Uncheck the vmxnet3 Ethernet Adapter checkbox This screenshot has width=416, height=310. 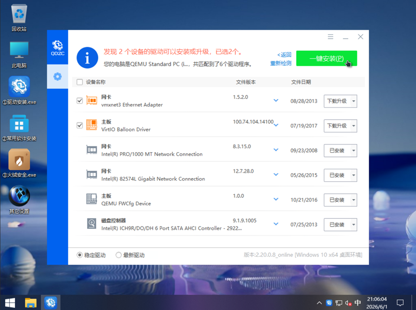click(x=79, y=101)
